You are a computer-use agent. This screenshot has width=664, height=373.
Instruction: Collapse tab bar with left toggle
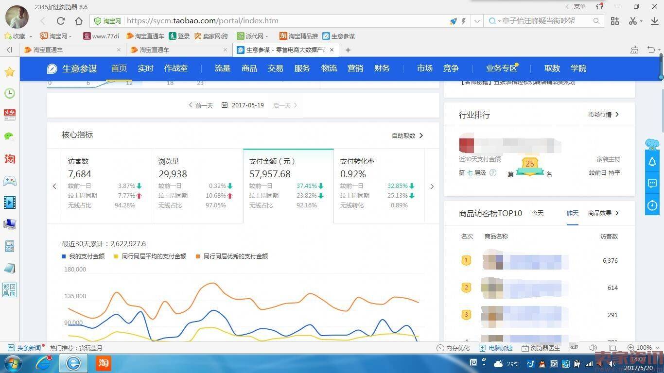coord(9,50)
